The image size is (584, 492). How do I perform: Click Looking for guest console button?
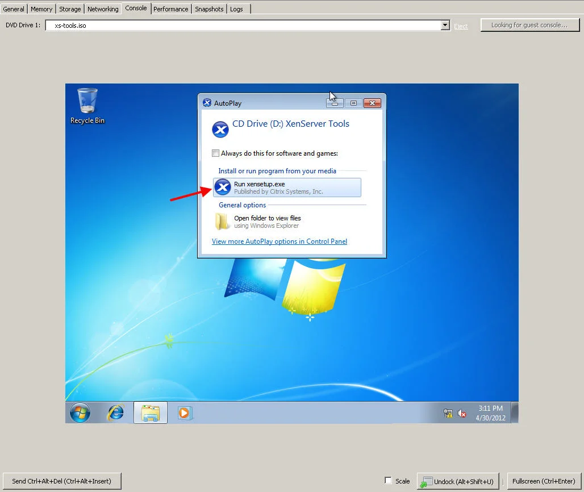[x=529, y=25]
